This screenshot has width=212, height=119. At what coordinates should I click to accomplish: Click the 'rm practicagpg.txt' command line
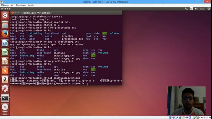42,61
